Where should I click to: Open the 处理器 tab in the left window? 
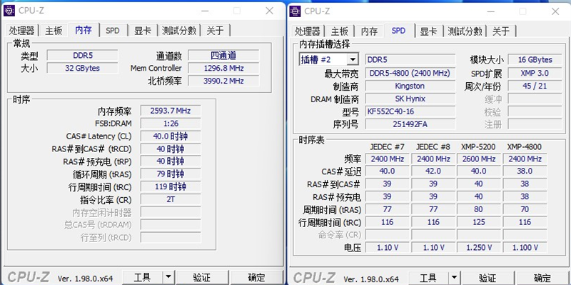[x=22, y=31]
